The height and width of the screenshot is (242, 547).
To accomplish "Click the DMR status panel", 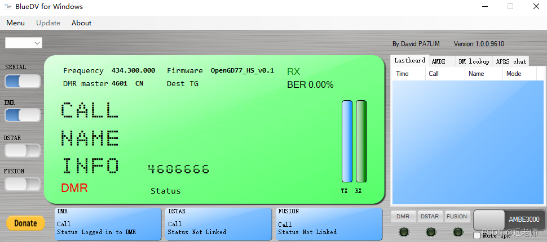I will [x=108, y=224].
